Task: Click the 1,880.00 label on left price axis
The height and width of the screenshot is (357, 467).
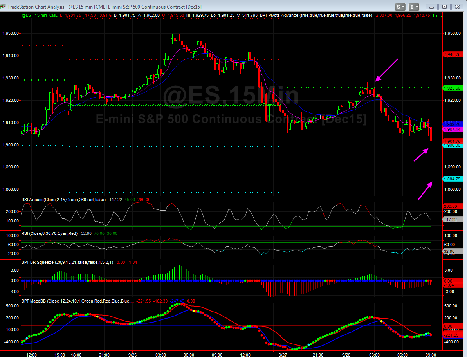Action: click(x=11, y=189)
